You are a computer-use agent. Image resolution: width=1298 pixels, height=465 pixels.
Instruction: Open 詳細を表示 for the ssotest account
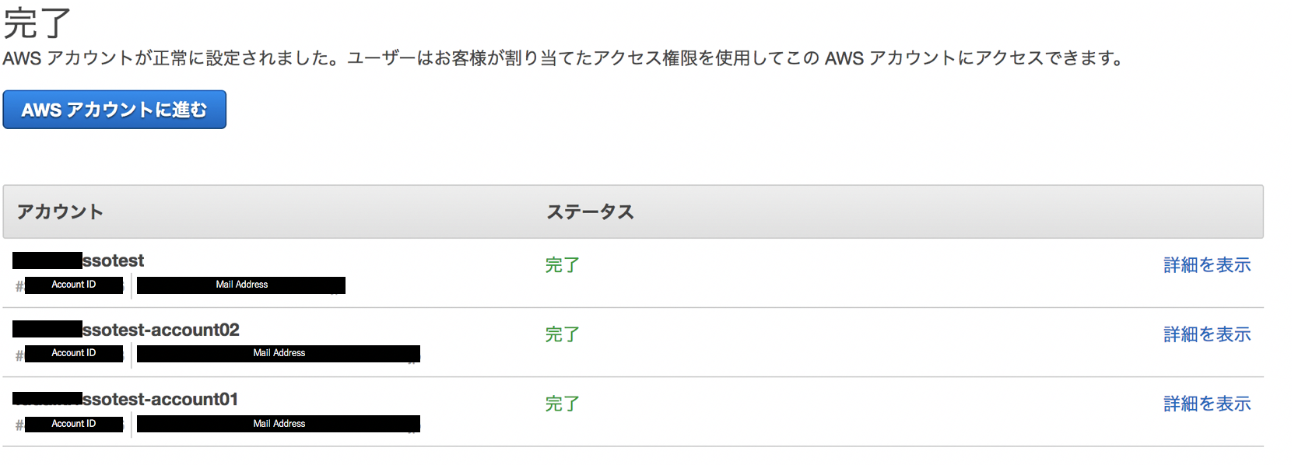click(x=1206, y=265)
